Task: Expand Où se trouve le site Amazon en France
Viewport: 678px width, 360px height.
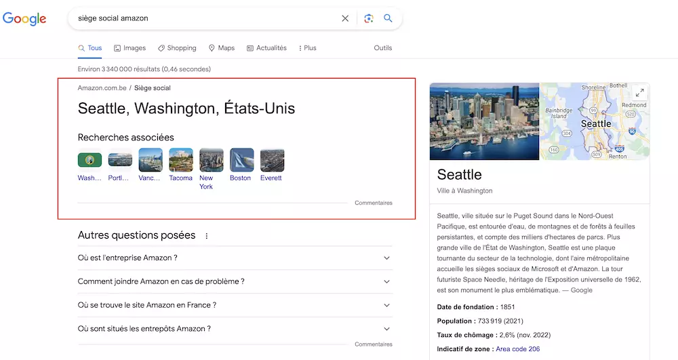Action: (x=235, y=305)
